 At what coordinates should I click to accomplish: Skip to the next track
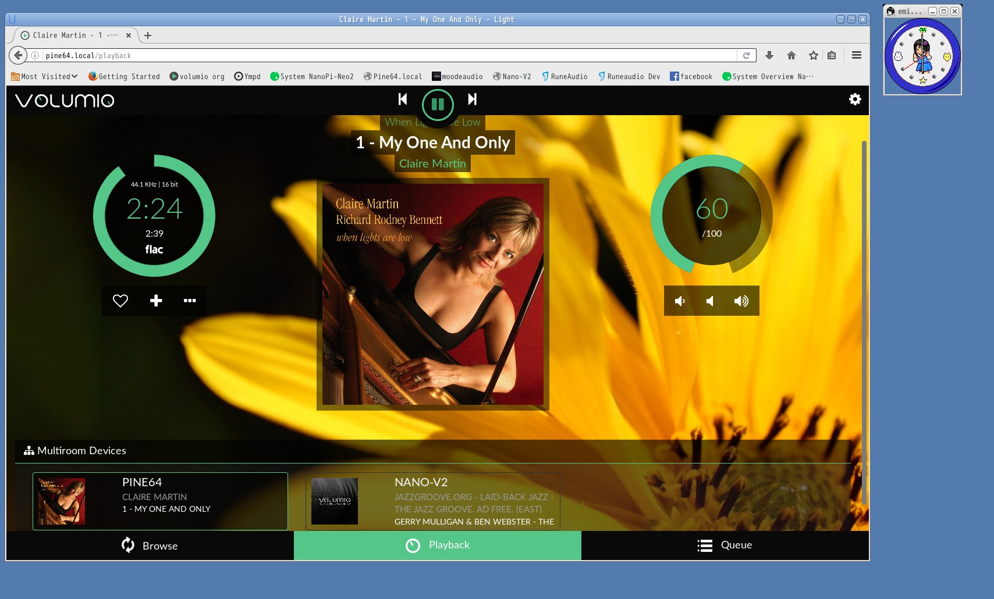pyautogui.click(x=472, y=99)
